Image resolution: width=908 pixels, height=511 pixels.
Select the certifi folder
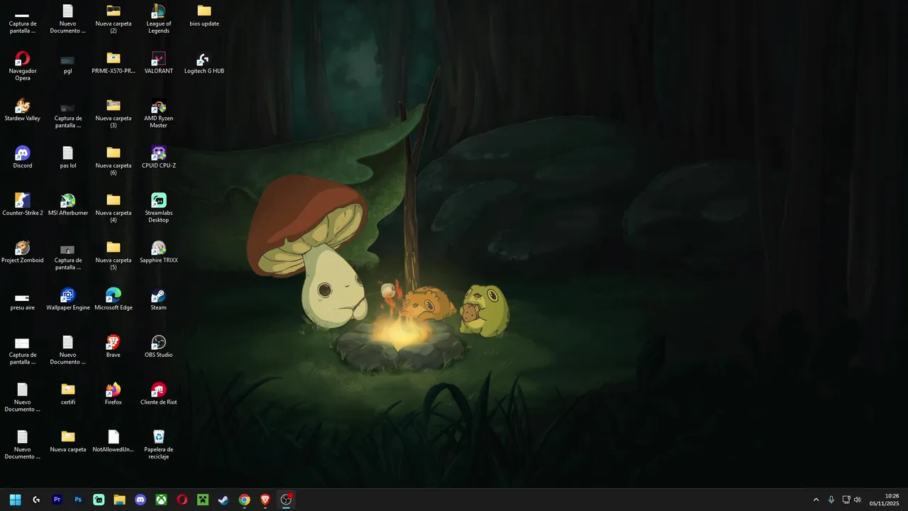click(x=68, y=394)
